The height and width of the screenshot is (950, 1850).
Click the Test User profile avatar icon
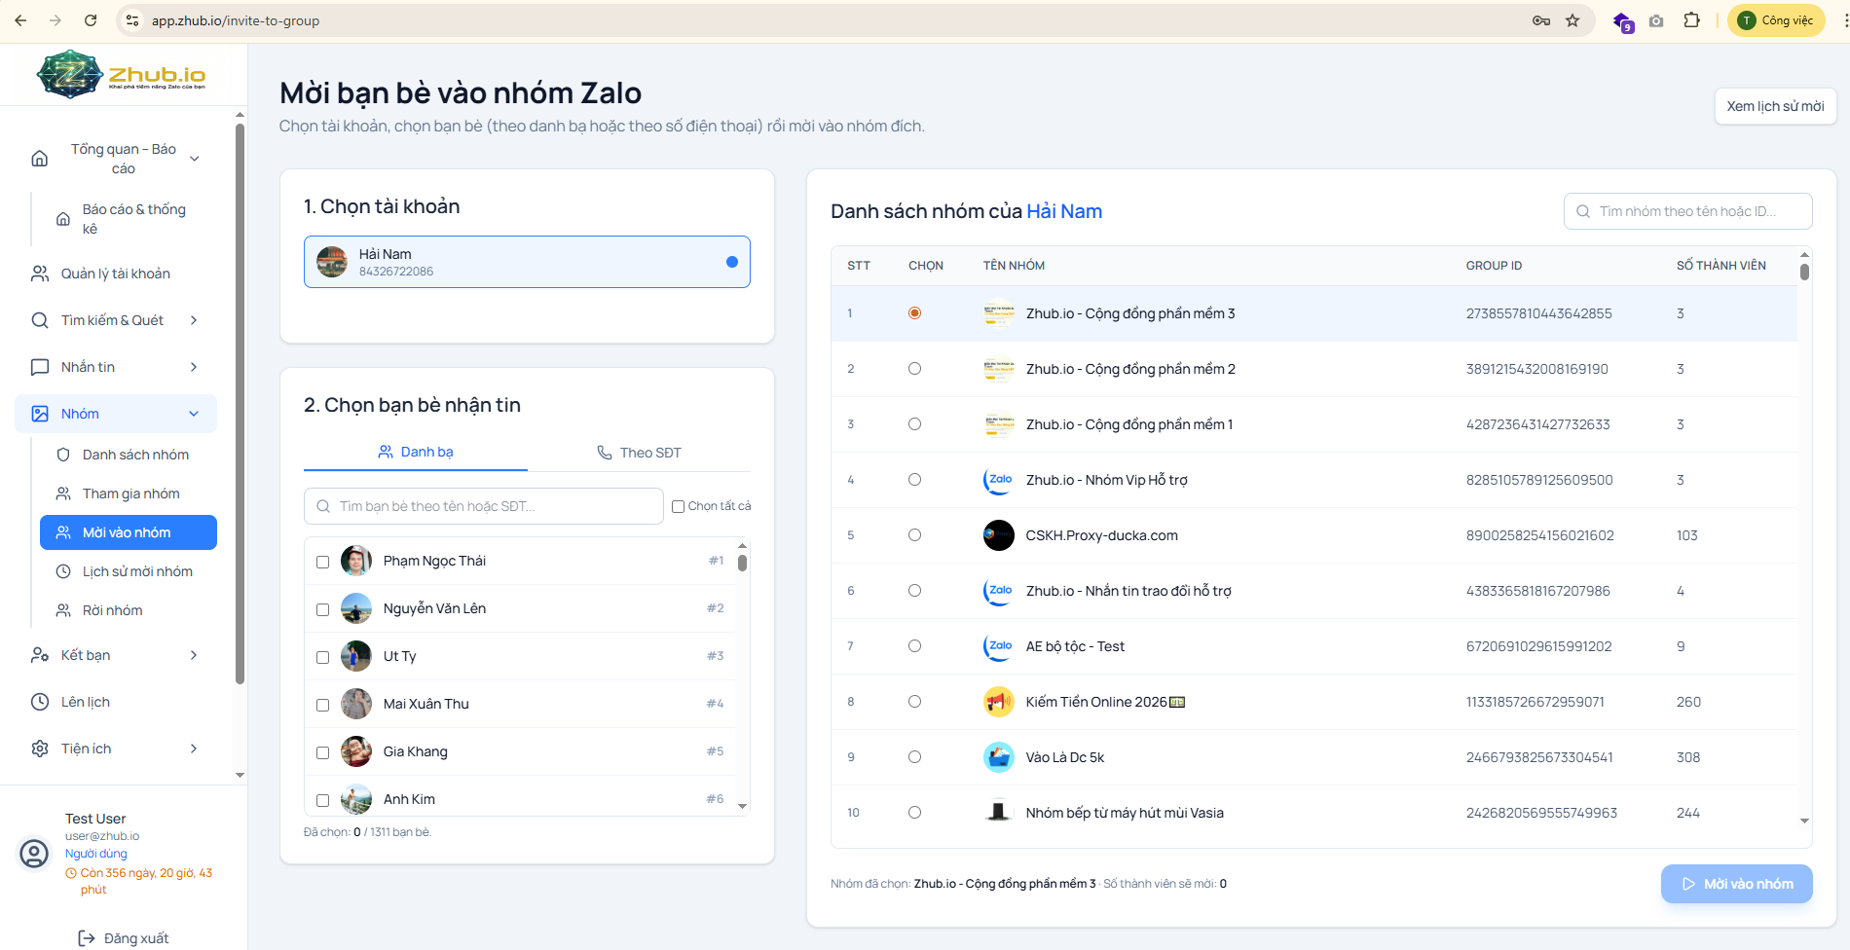point(34,854)
